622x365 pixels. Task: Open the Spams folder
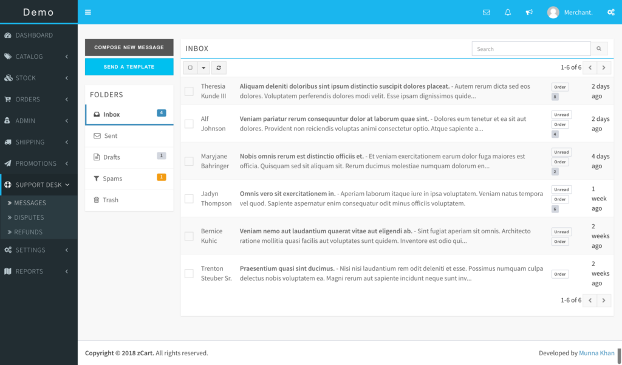(112, 179)
